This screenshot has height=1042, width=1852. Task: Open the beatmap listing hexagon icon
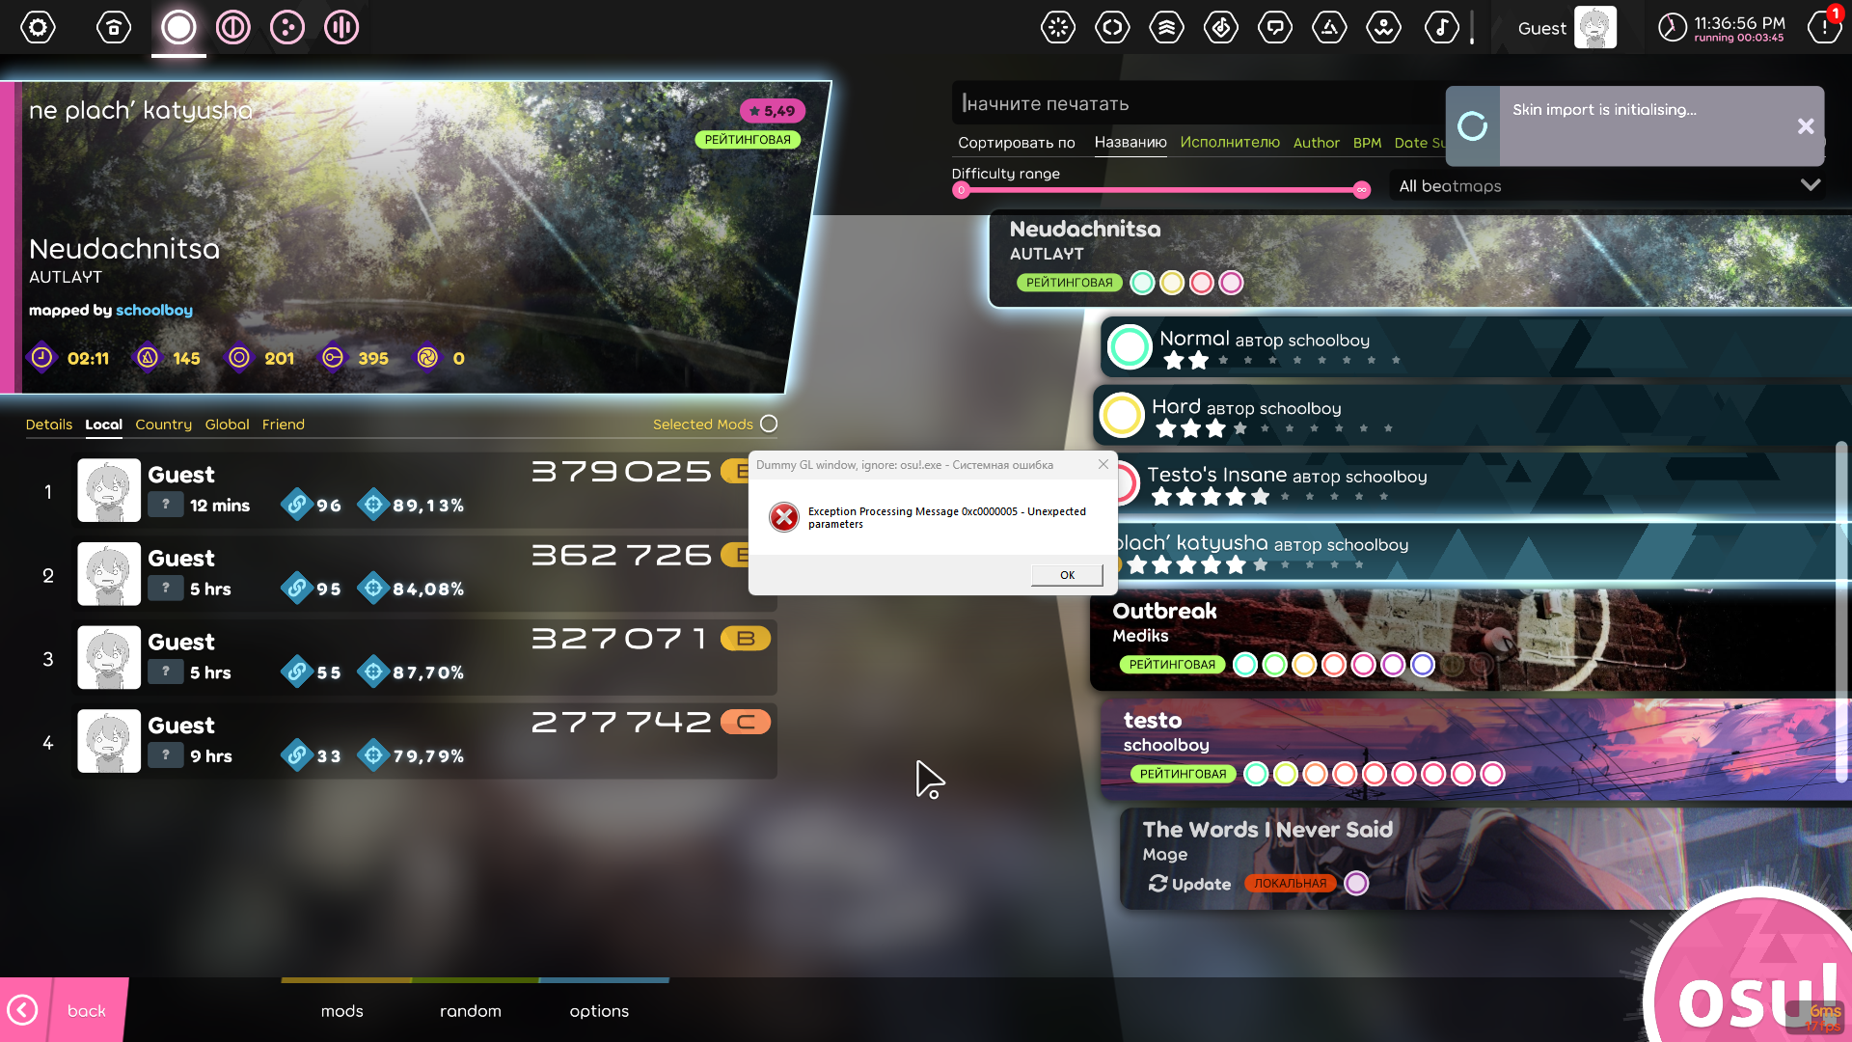[1220, 27]
